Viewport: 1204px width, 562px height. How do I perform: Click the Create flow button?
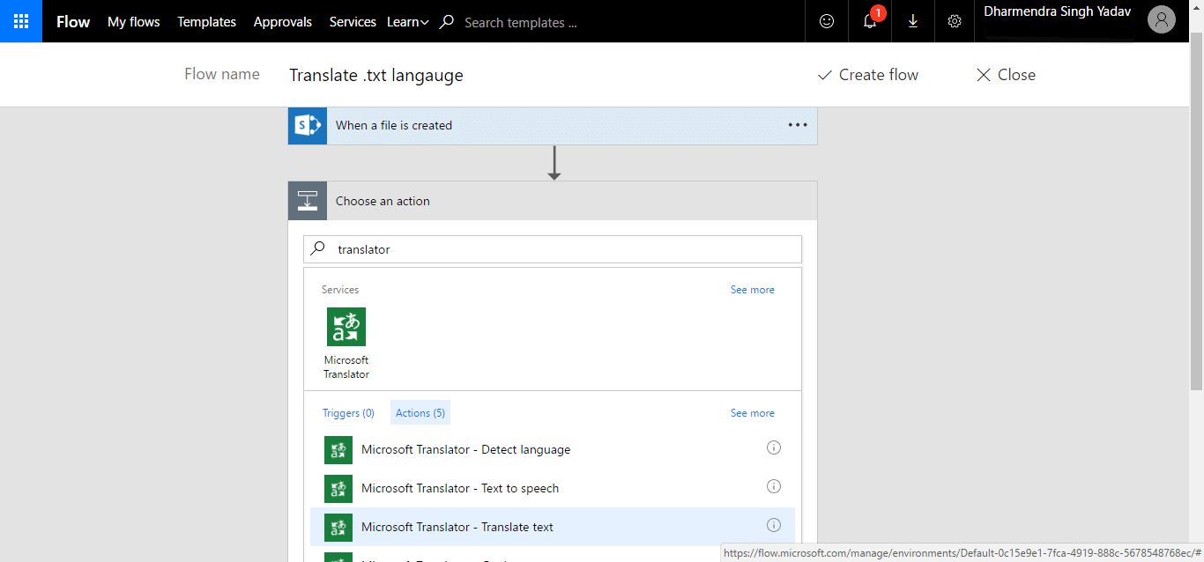pyautogui.click(x=868, y=75)
